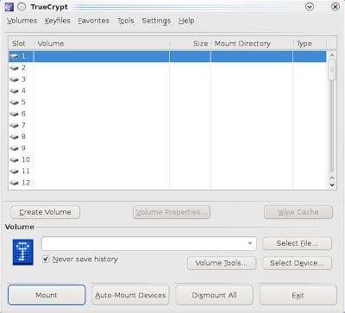The width and height of the screenshot is (345, 313).
Task: Click the Size column header
Action: click(191, 44)
